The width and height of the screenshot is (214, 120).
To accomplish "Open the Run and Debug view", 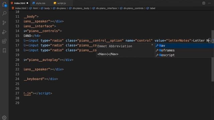I will click(4, 32).
